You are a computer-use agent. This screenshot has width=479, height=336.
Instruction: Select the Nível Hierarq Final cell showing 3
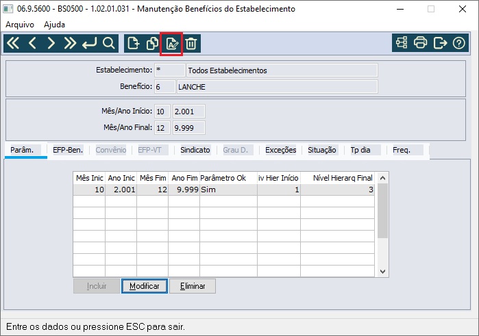[338, 190]
